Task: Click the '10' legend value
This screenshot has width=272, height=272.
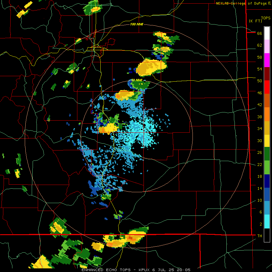Action: tap(260, 200)
